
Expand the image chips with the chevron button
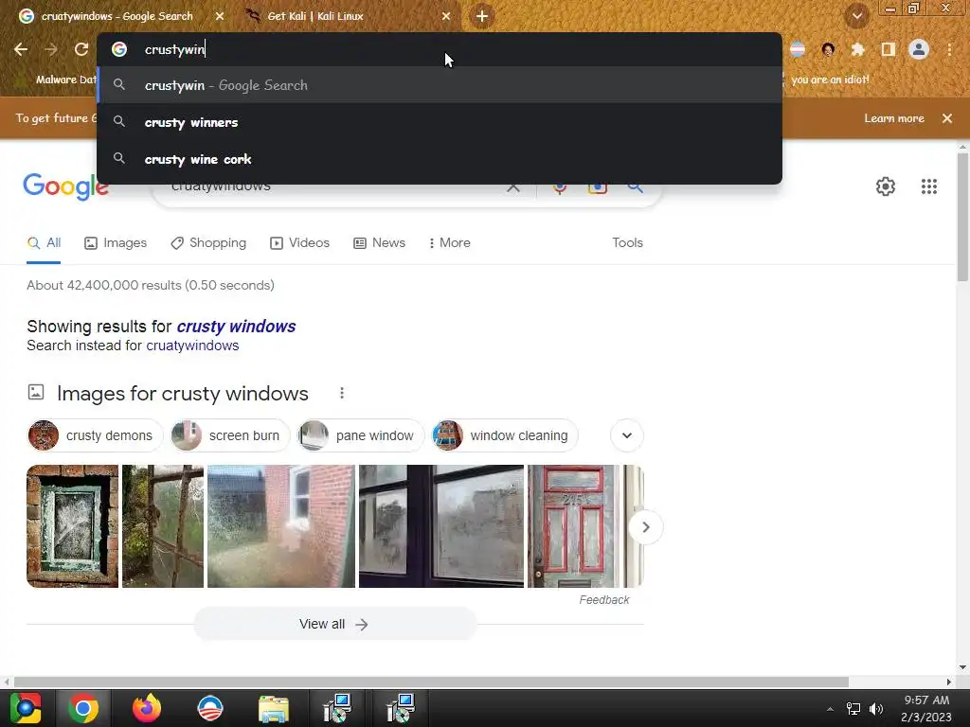point(627,435)
